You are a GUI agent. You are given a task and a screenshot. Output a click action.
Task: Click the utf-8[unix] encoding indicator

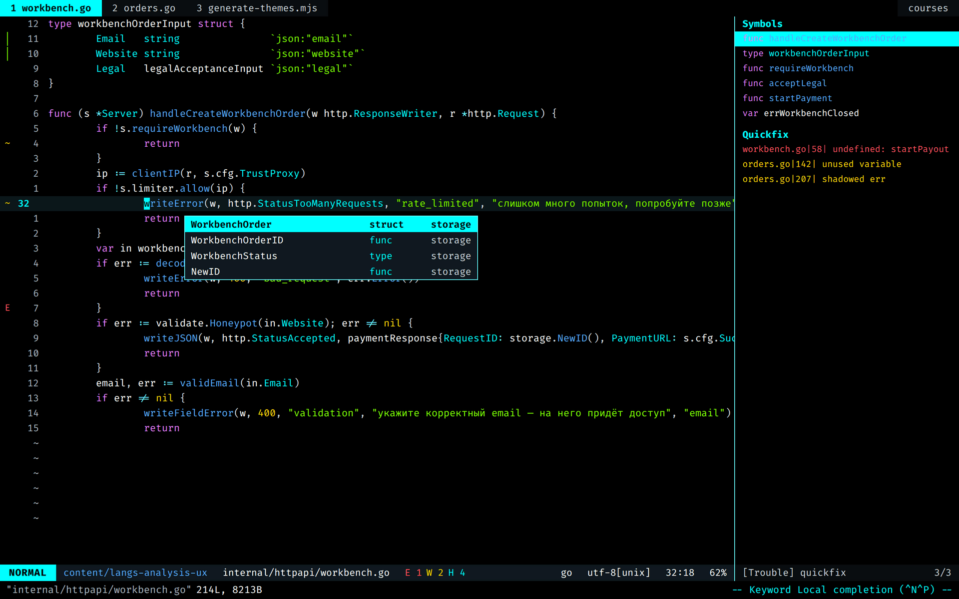(619, 573)
